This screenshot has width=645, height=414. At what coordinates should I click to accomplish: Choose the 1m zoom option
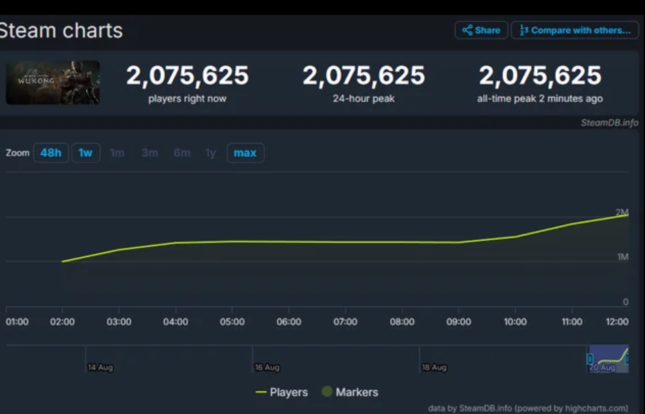coord(117,153)
